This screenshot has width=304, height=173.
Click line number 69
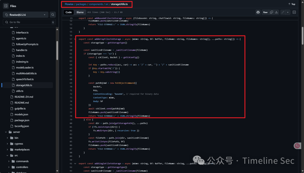click(71, 83)
